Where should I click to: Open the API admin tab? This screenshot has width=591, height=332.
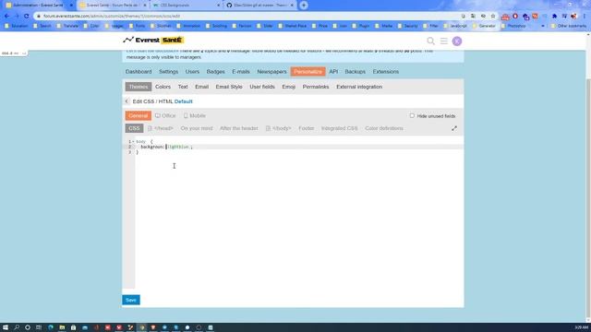point(333,72)
